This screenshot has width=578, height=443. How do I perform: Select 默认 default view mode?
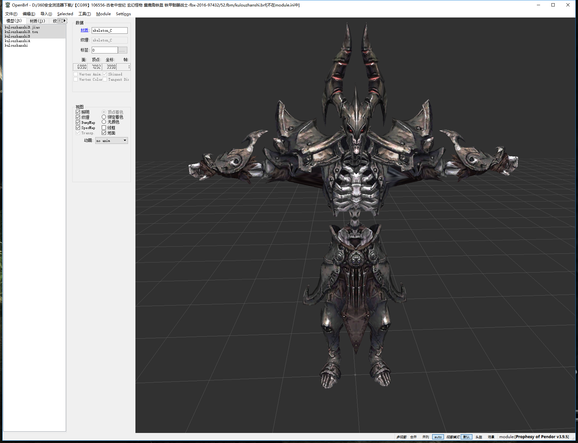[x=467, y=437]
